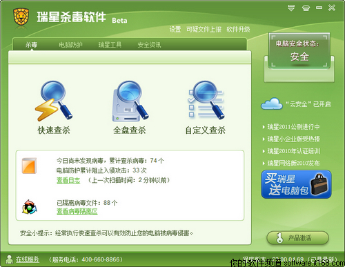
Task: Click the 买瑞星送电脑包 promotional banner
Action: [296, 184]
